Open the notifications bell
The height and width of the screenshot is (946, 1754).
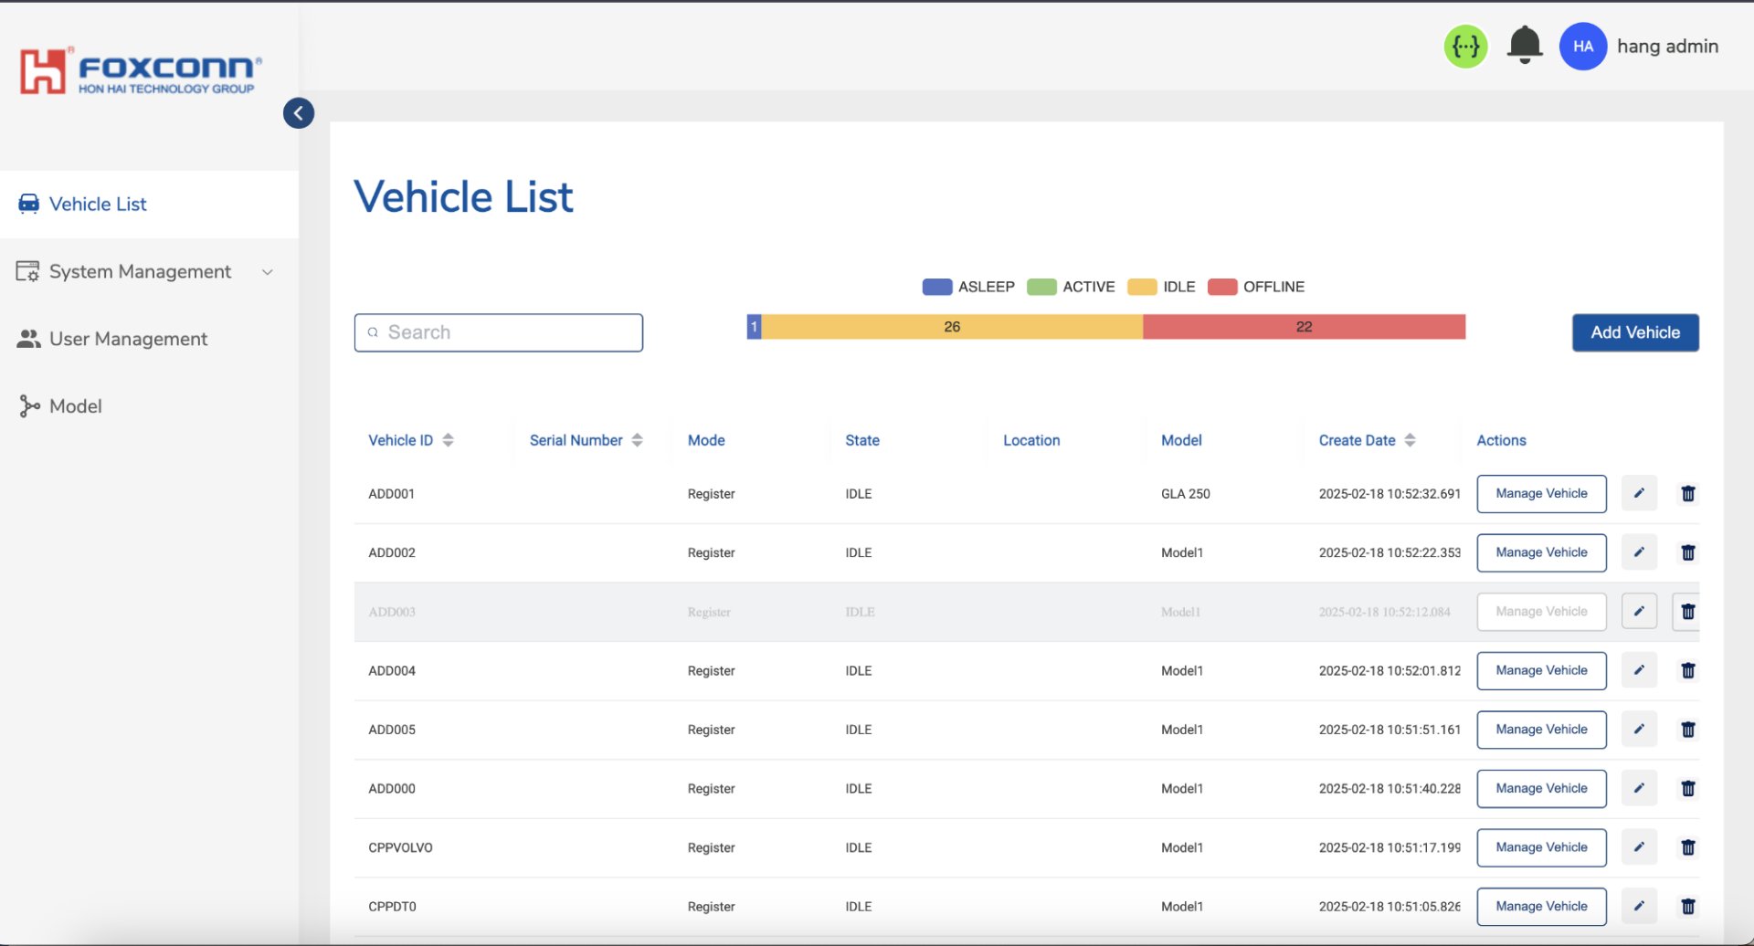point(1524,45)
